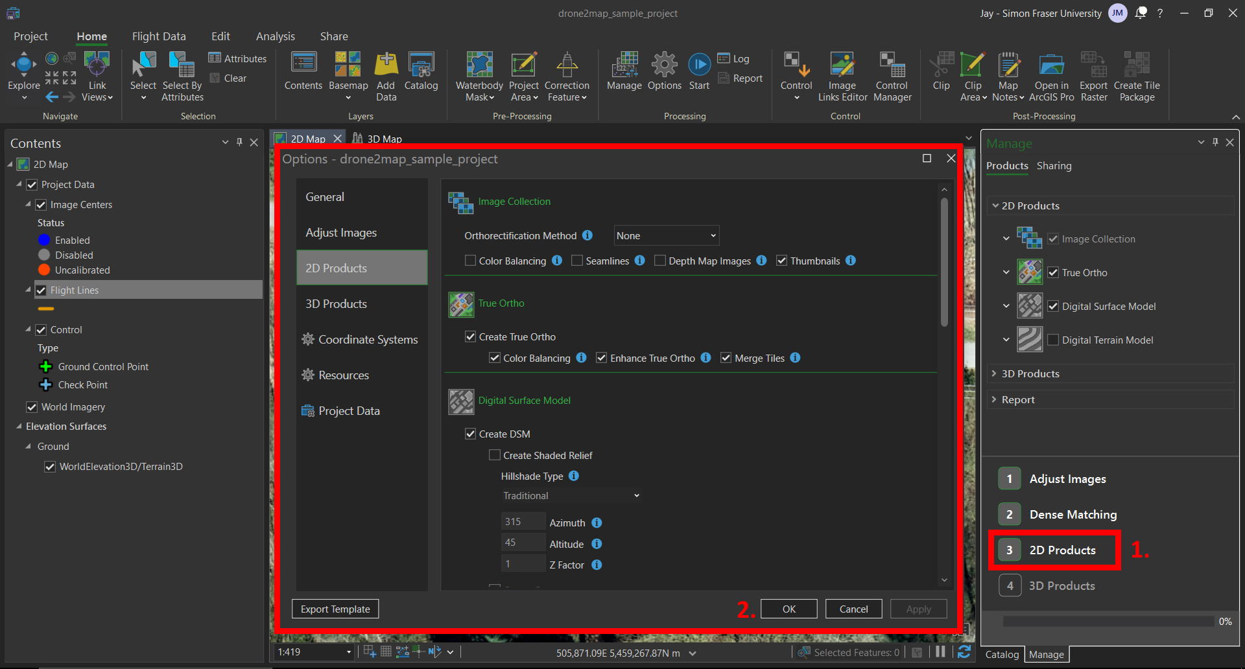Click Open in ArcGIS Pro icon
The image size is (1245, 669).
click(x=1051, y=66)
